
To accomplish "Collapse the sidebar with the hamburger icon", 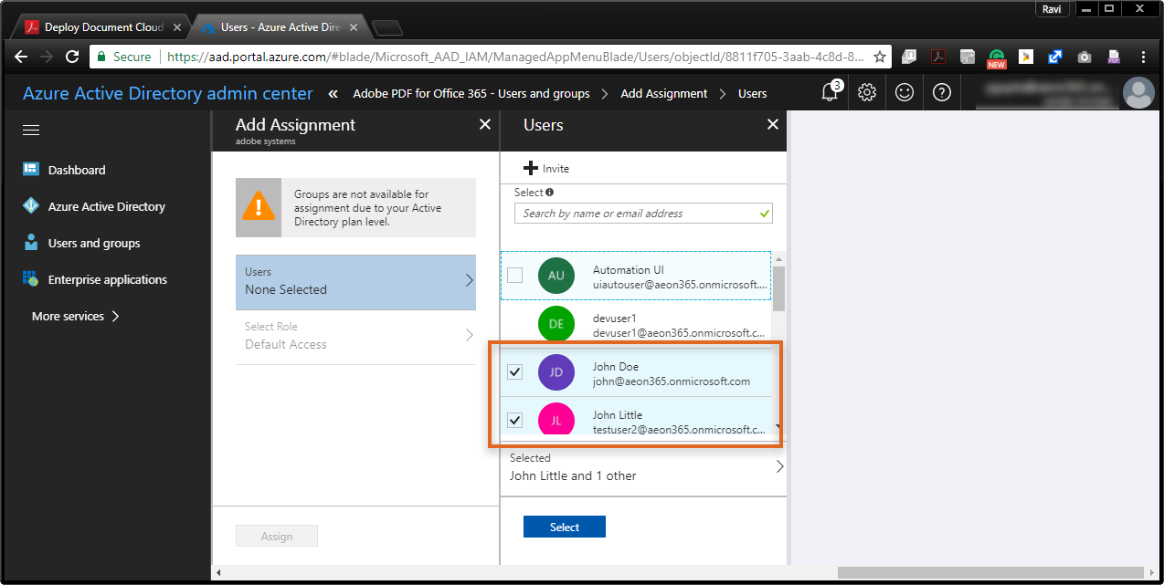I will tap(30, 130).
